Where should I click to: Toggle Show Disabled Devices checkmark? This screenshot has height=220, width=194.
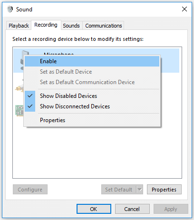pos(30,96)
